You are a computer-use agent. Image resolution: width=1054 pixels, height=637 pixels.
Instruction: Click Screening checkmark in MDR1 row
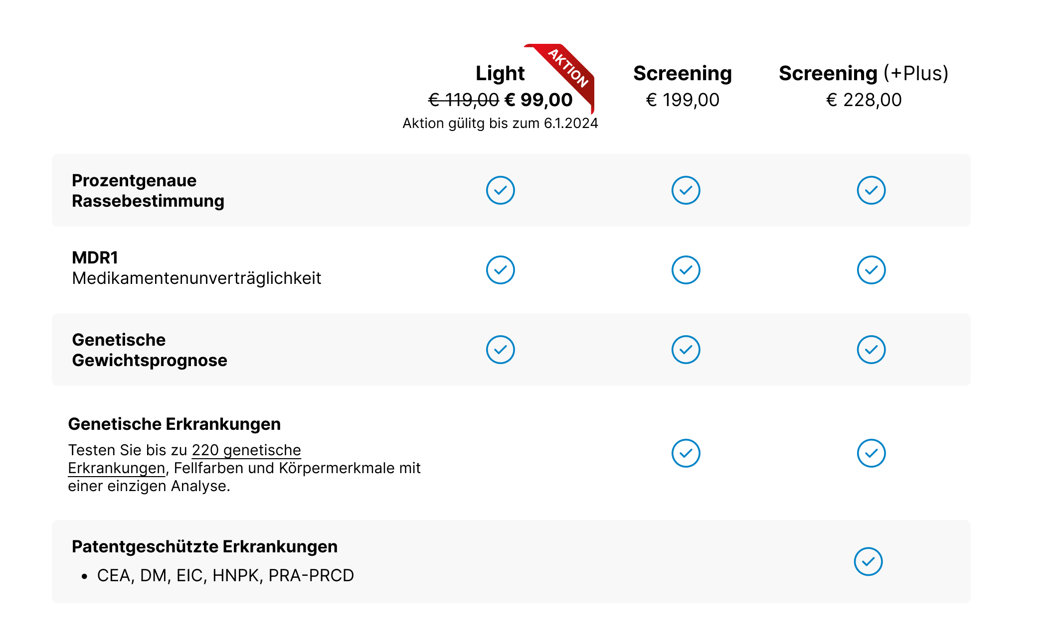coord(686,270)
